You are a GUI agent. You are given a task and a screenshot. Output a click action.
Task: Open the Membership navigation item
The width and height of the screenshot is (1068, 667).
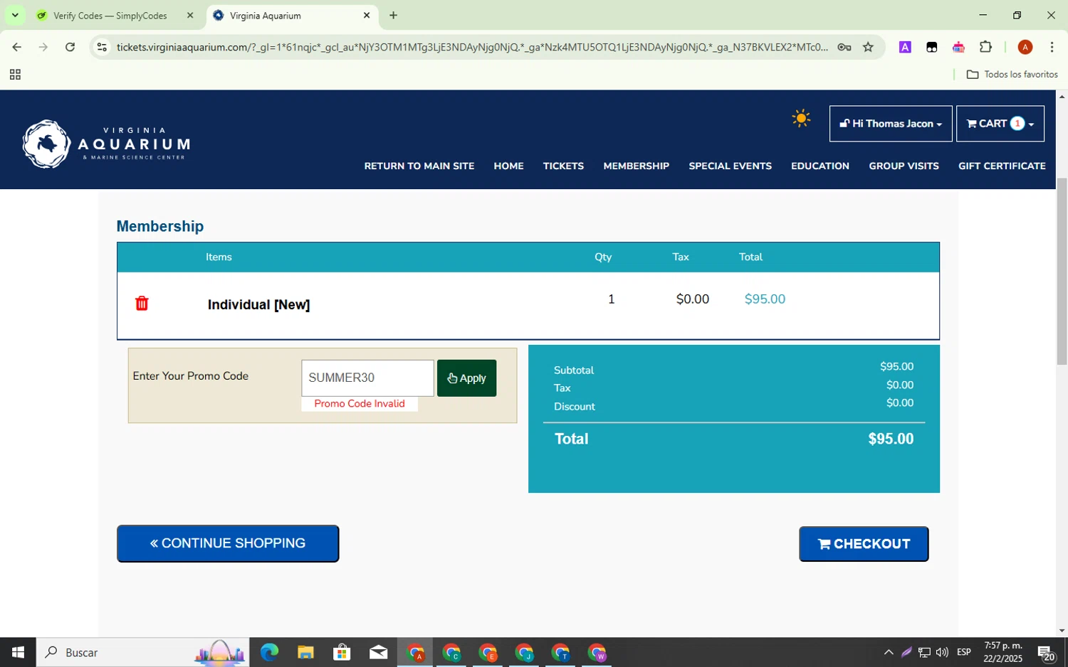(x=636, y=166)
